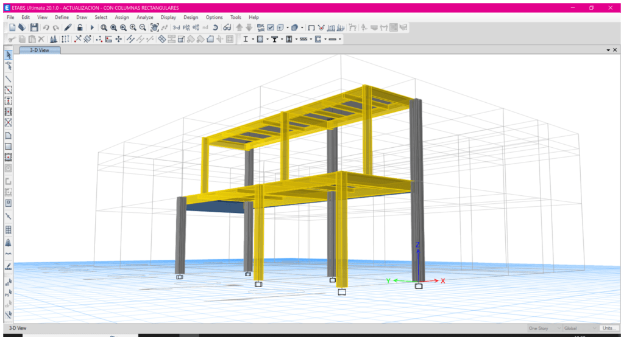624x337 pixels.
Task: Expand the steel frame design dropdown
Action: tap(253, 39)
